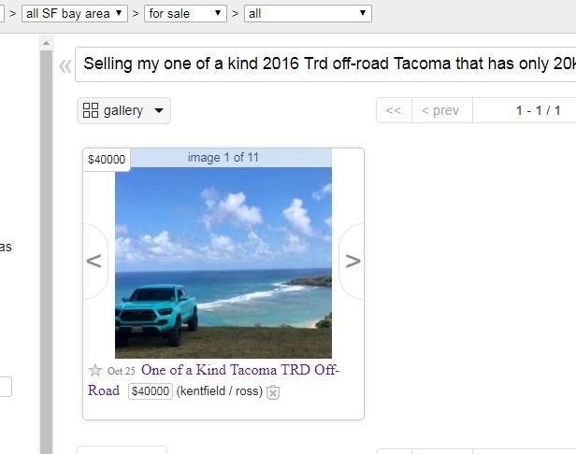Viewport: 576px width, 454px height.
Task: Open the 'all' subcategory dropdown
Action: tap(308, 14)
